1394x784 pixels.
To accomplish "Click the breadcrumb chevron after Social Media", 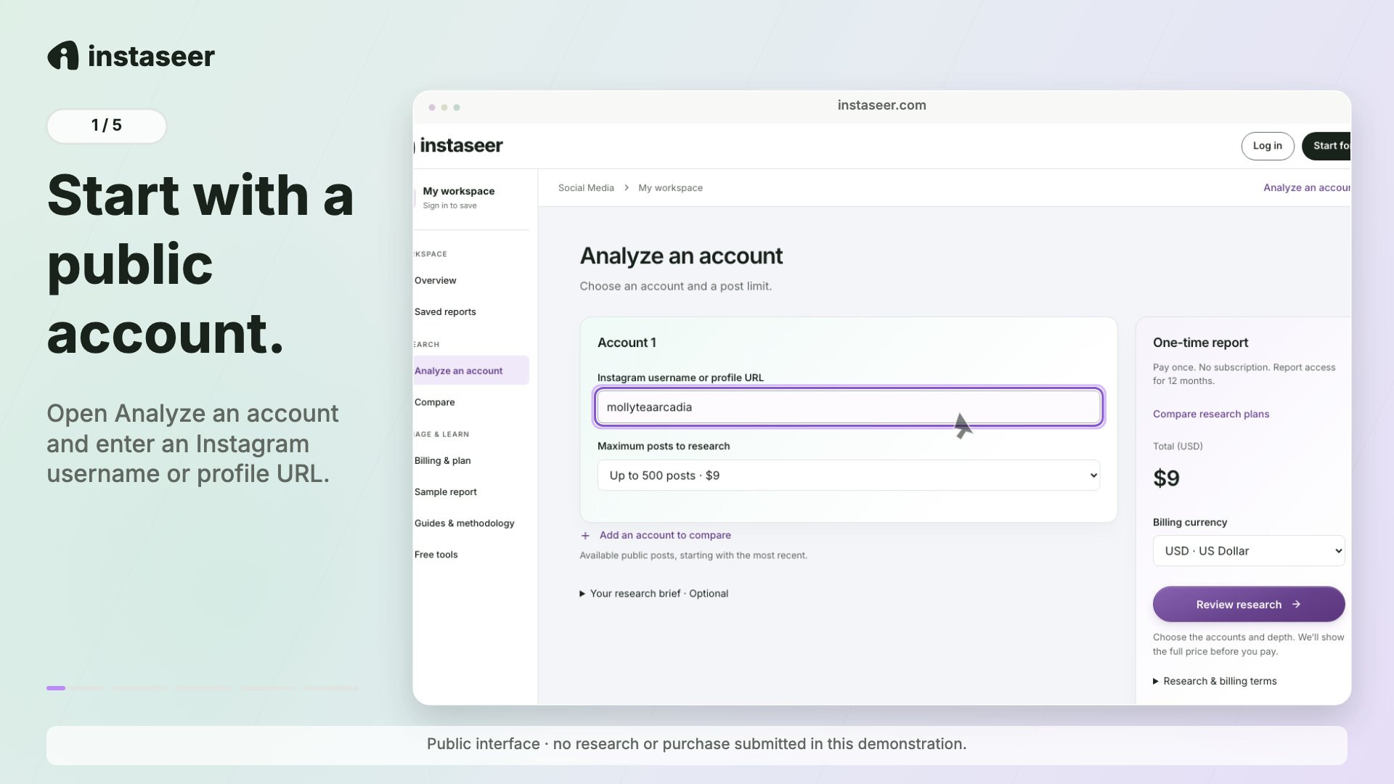I will [627, 188].
